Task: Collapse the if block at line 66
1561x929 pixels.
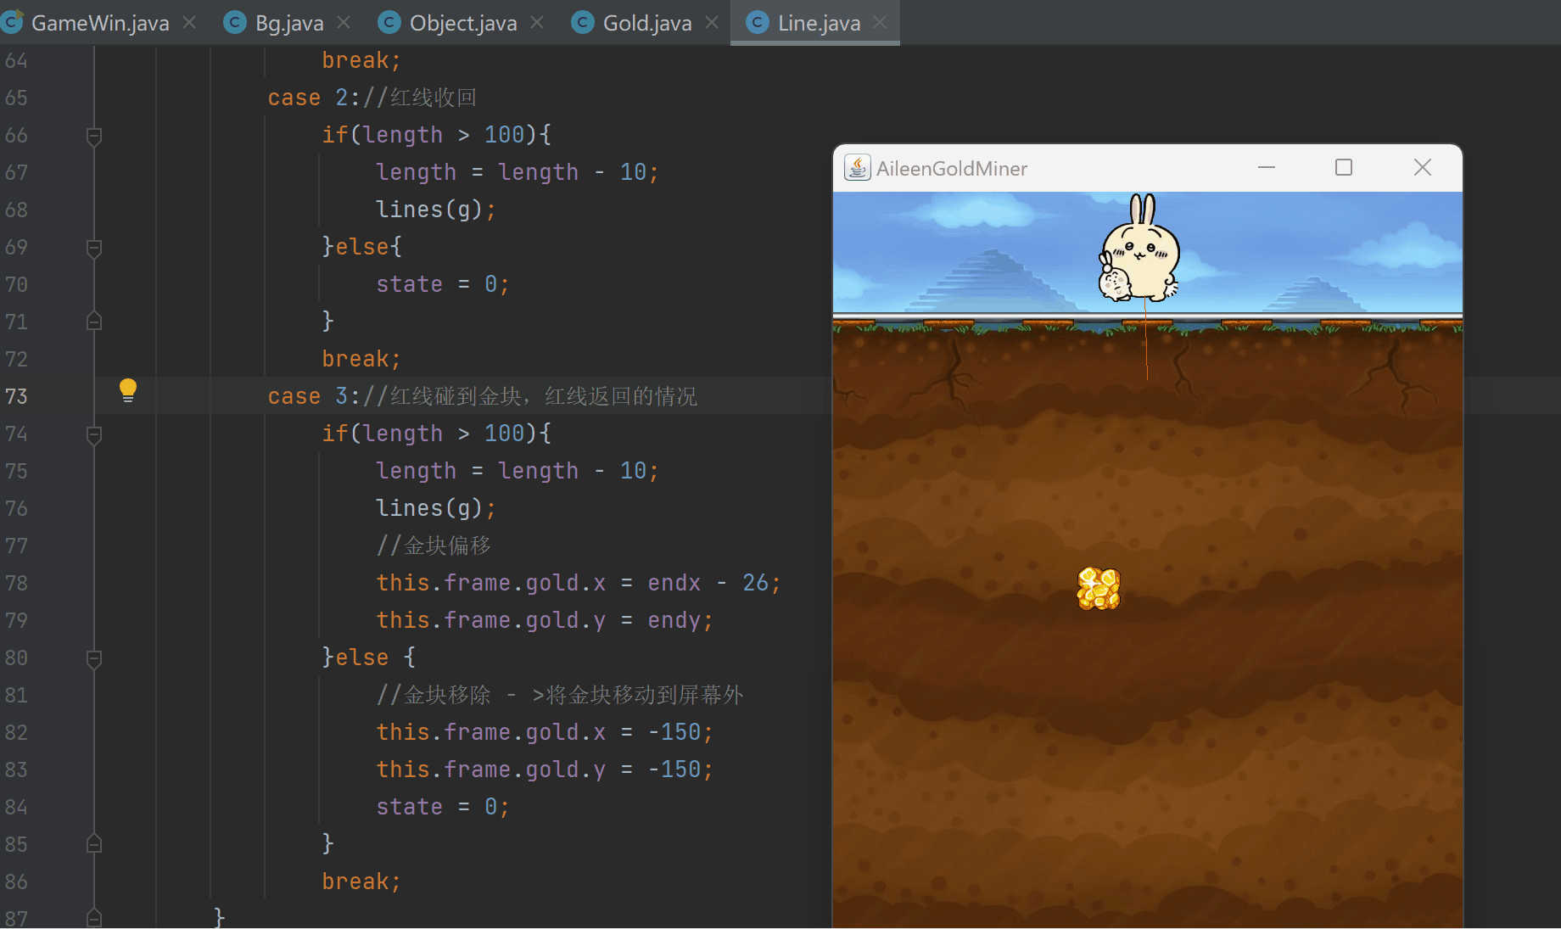Action: 94,136
